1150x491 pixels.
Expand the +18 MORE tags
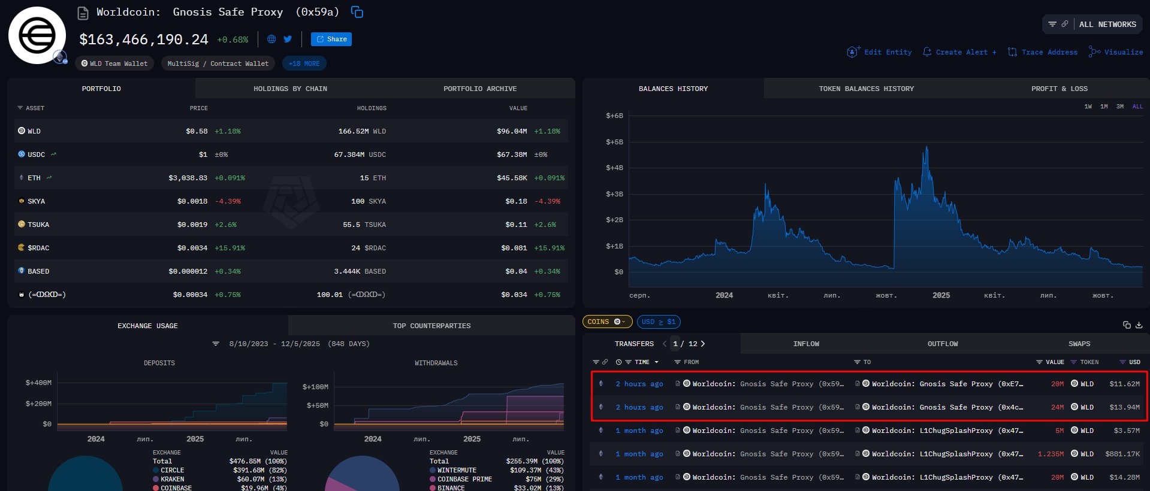304,63
